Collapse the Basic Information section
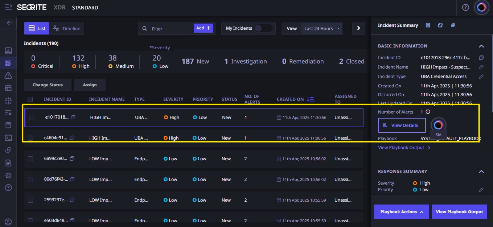493x227 pixels. point(481,46)
